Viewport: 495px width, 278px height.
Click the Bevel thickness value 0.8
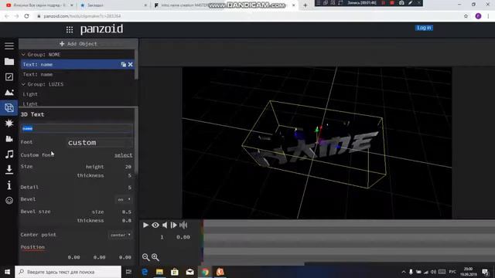(x=127, y=221)
